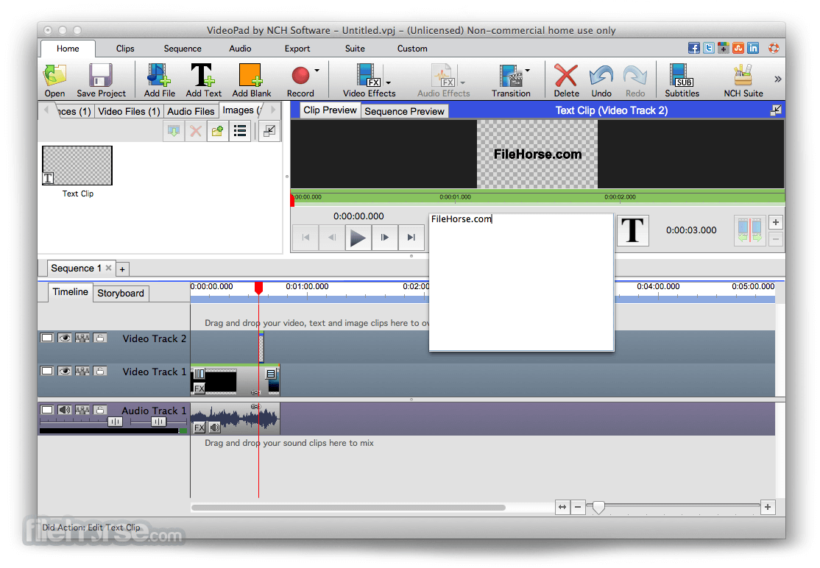Click the undock icon in the media bin

pos(270,131)
